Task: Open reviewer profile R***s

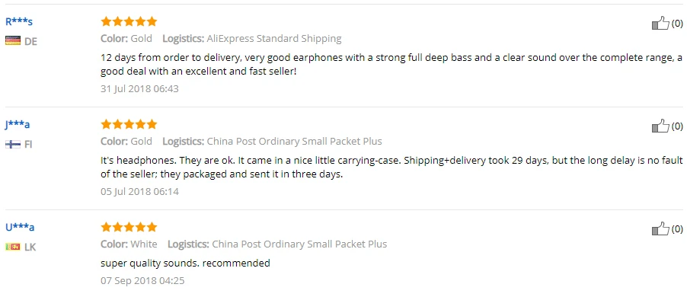Action: coord(19,21)
